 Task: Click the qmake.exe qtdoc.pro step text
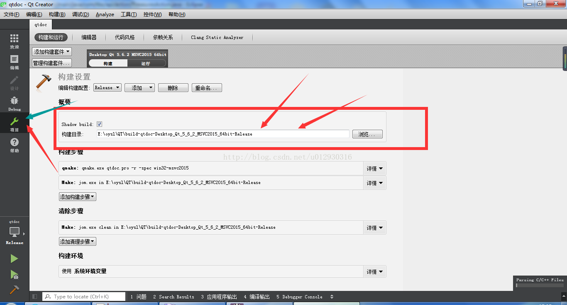click(135, 168)
